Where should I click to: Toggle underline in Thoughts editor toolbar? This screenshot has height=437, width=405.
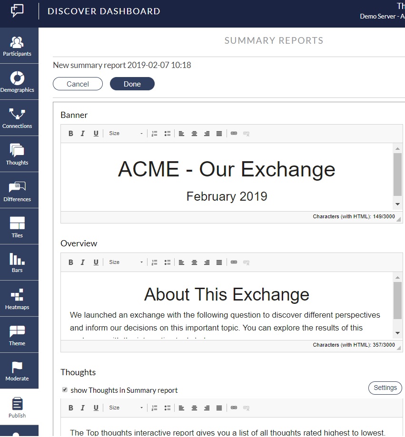pos(96,408)
